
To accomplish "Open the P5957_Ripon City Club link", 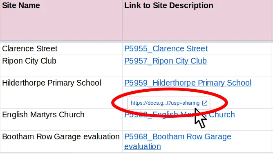I will click(x=166, y=61).
